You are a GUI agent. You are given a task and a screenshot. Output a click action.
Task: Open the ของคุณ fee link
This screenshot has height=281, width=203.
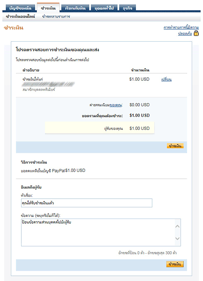click(116, 105)
